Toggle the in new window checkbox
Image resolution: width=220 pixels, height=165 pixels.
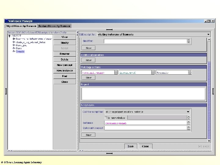pos(106,118)
